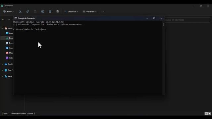
Task: Select Este Computador in the navigation pane
Action: [x=9, y=70]
